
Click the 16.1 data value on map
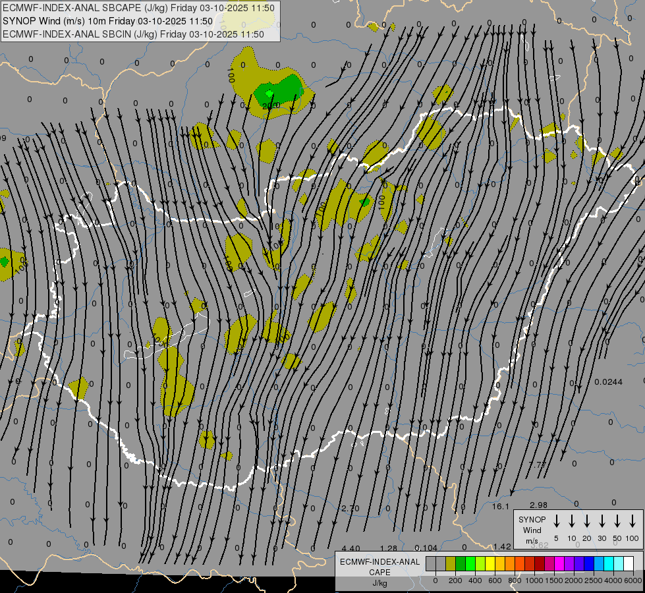(x=501, y=506)
